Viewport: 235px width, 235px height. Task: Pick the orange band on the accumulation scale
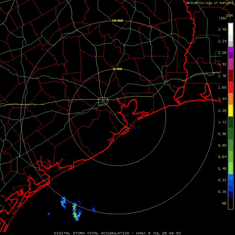(231, 99)
